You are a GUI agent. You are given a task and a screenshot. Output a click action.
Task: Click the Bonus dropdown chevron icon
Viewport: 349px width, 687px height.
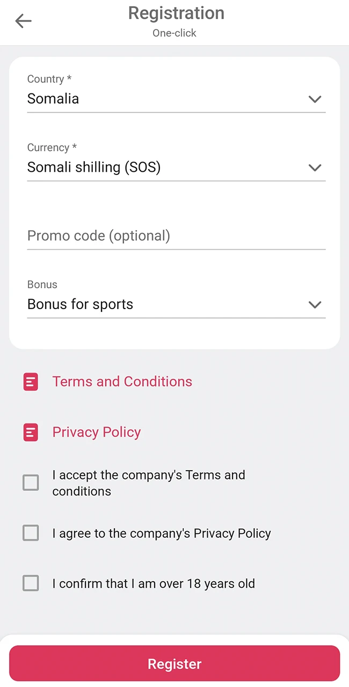(315, 304)
